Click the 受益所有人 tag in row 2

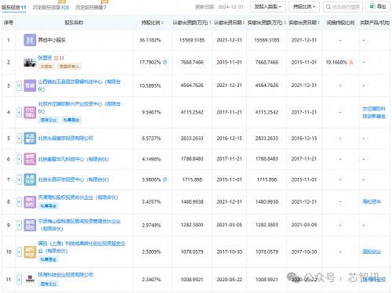point(69,67)
